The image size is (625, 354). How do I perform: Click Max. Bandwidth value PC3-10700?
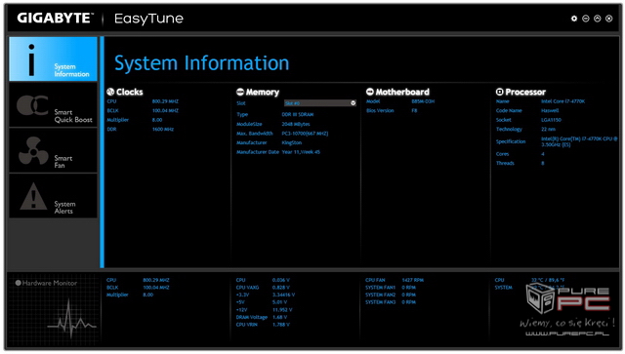tap(305, 134)
